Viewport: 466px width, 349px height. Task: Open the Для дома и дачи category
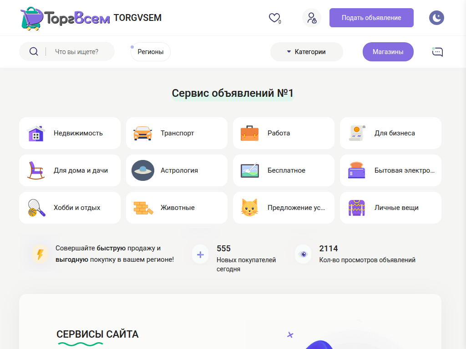point(70,170)
